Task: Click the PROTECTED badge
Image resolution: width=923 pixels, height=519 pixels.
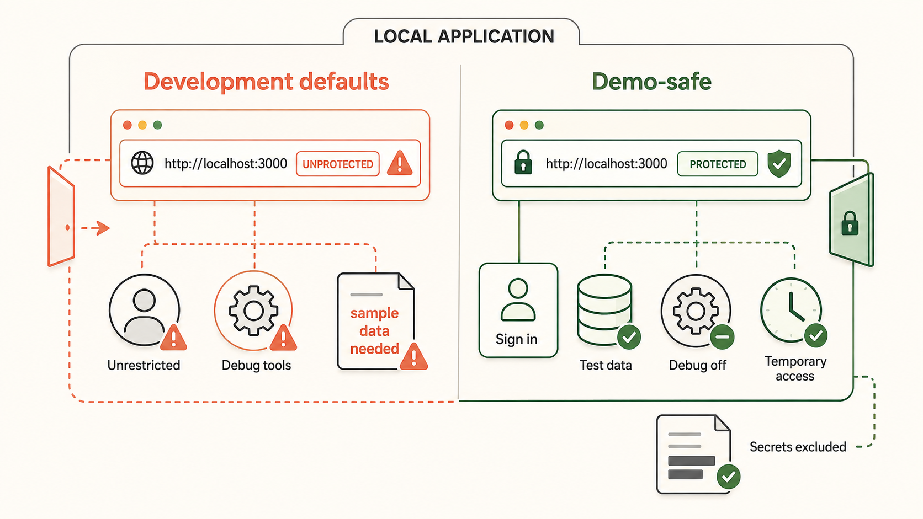Action: click(718, 164)
